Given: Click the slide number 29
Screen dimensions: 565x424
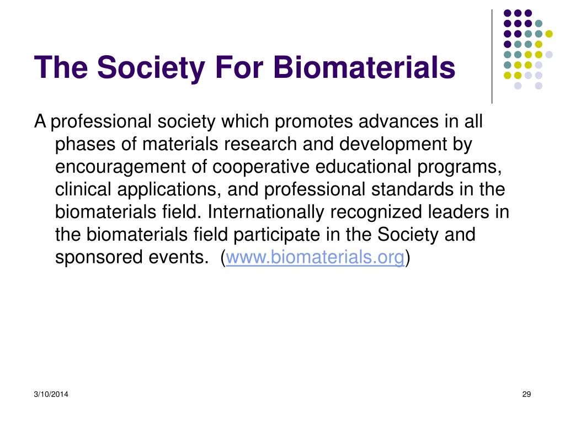Looking at the screenshot, I should [x=526, y=394].
